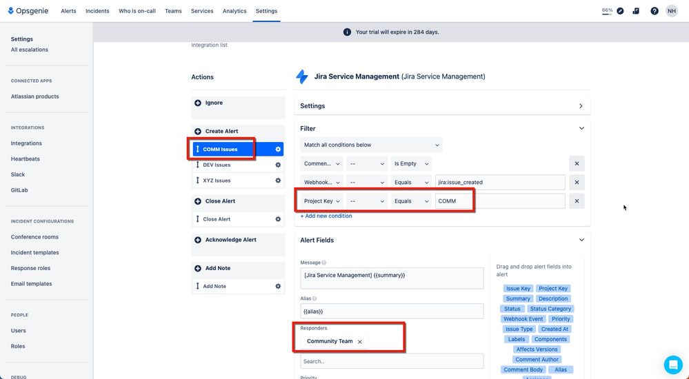The image size is (689, 379).
Task: Go to Who is on-call
Action: point(137,11)
